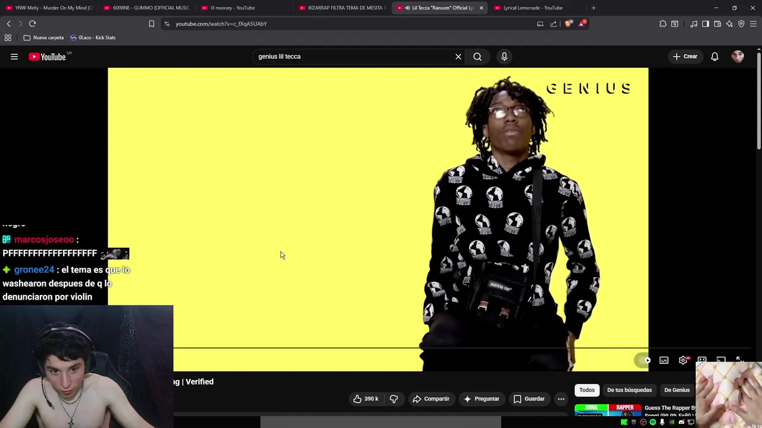This screenshot has width=762, height=428.
Task: Open YouTube notifications bell
Action: [714, 56]
